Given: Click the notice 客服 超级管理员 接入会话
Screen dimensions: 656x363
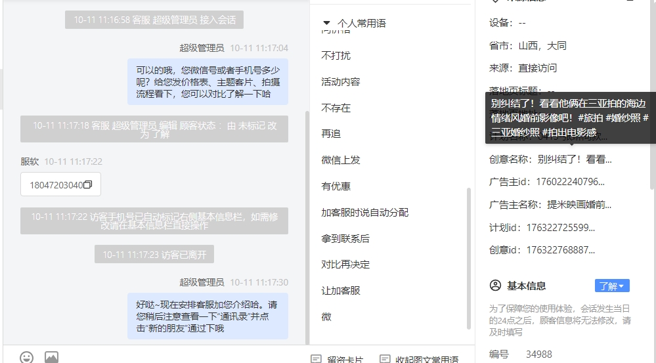Looking at the screenshot, I should (154, 20).
